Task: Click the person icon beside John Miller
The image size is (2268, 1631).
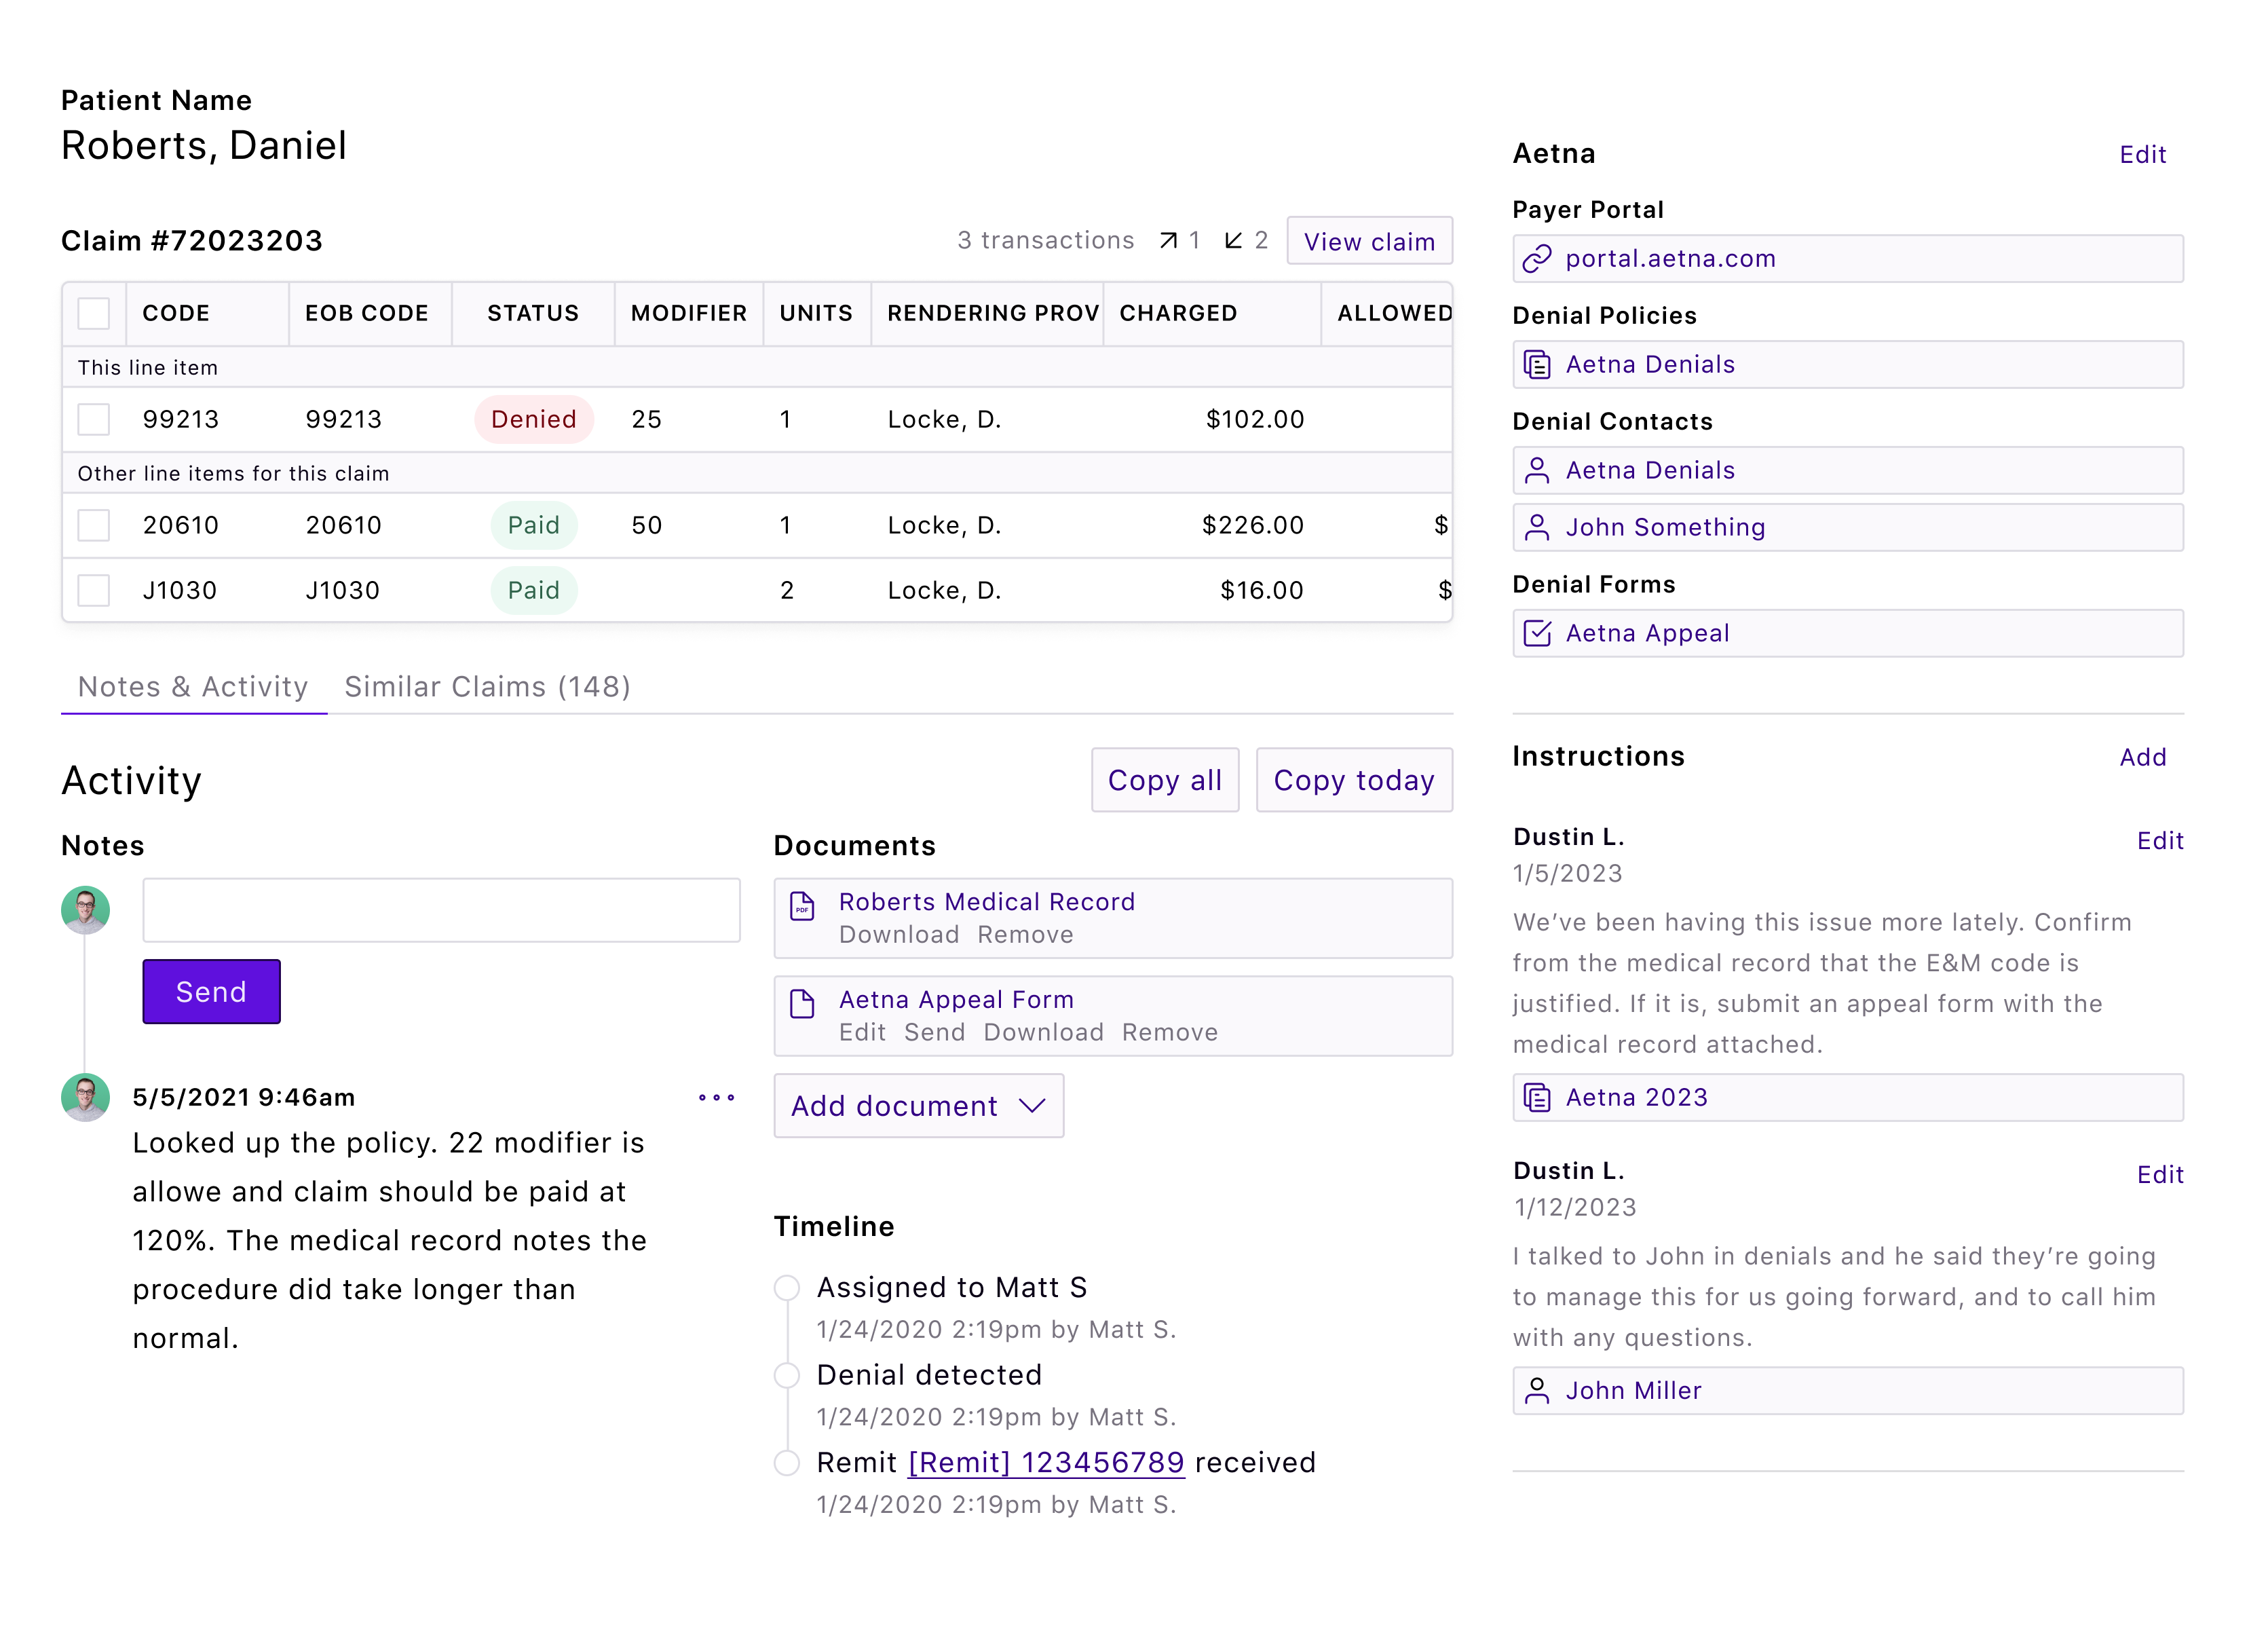Action: [x=1536, y=1390]
